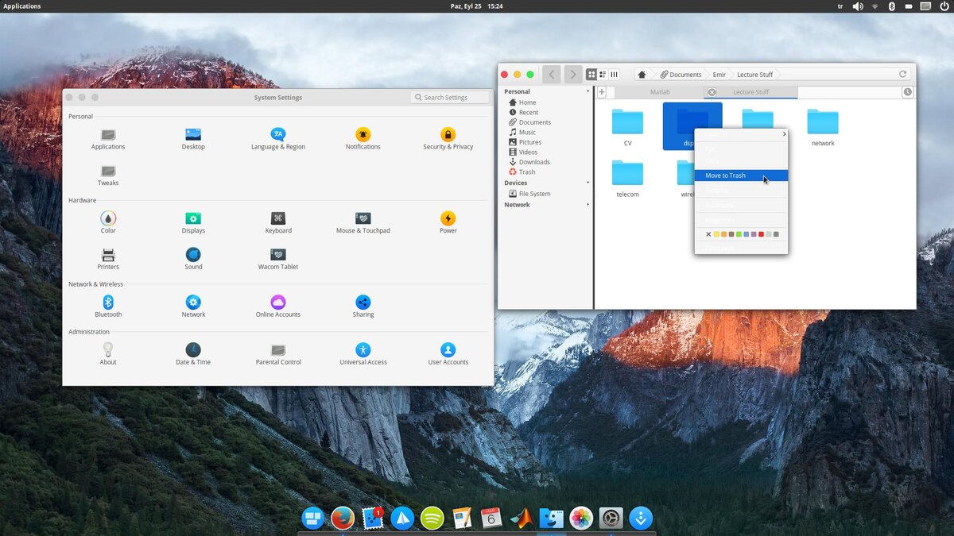Switch file manager to column view
The height and width of the screenshot is (536, 954).
click(614, 75)
